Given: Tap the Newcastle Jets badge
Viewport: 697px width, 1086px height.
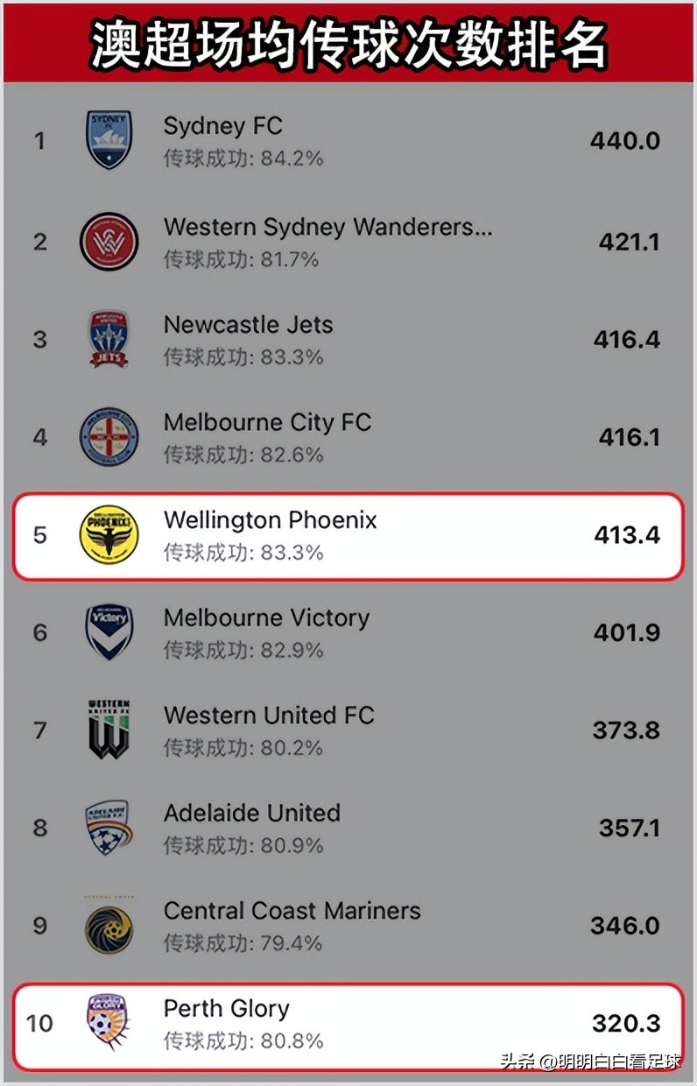Looking at the screenshot, I should [x=109, y=339].
